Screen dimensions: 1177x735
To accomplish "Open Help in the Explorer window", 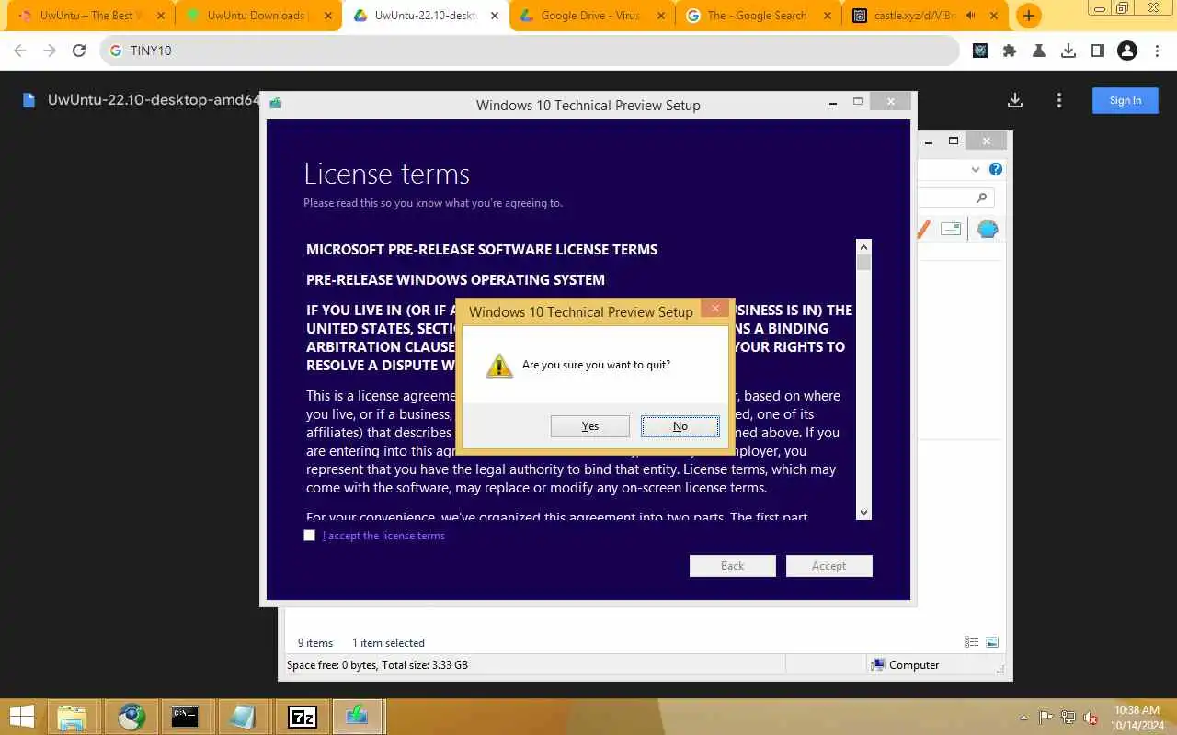I will click(x=995, y=169).
